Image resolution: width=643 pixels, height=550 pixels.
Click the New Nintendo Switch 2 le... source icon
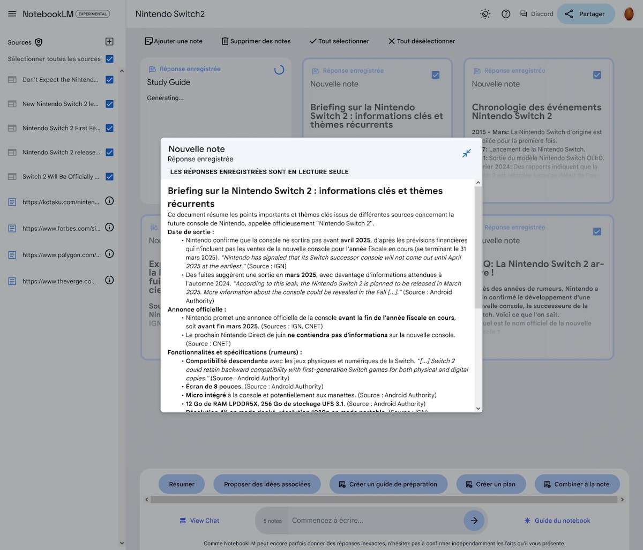click(x=12, y=104)
